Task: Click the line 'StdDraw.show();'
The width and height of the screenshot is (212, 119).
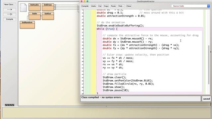Action: pos(114,87)
